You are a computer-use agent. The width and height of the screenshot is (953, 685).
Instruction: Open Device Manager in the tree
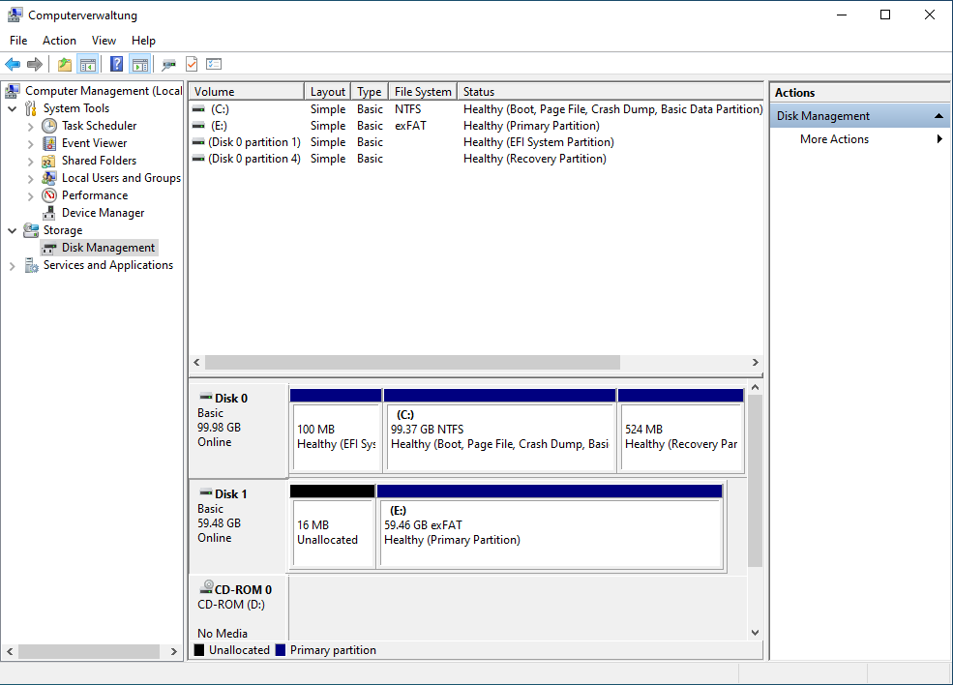[103, 213]
